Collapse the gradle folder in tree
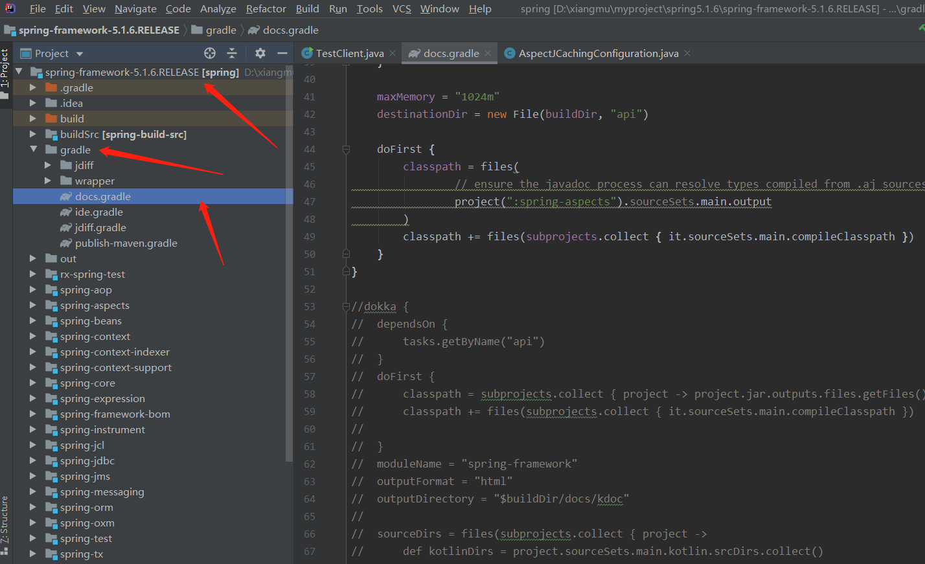The height and width of the screenshot is (564, 925). click(x=33, y=150)
